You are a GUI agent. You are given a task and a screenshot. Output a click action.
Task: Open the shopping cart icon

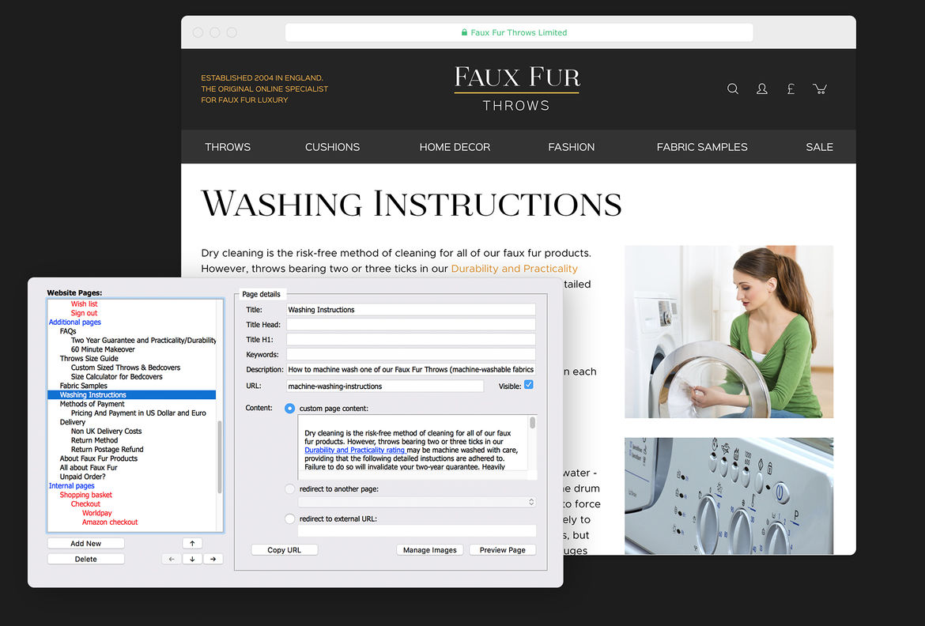[820, 89]
